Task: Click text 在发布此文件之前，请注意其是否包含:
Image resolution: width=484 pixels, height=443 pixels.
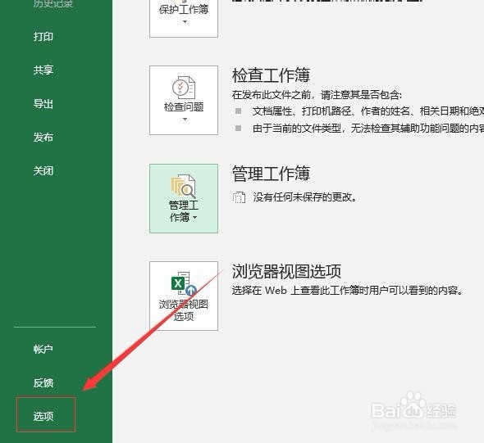Action: [317, 95]
